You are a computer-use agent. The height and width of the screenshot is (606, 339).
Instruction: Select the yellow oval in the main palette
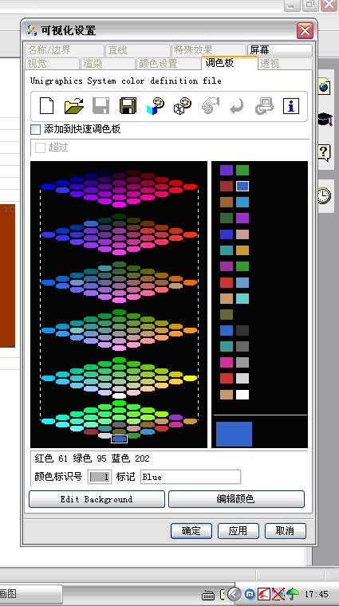pyautogui.click(x=190, y=379)
